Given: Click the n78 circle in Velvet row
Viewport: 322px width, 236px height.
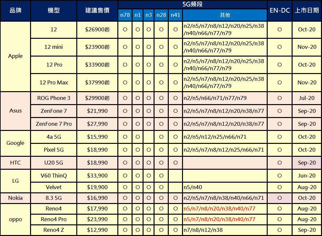Looking at the screenshot, I should coord(125,187).
